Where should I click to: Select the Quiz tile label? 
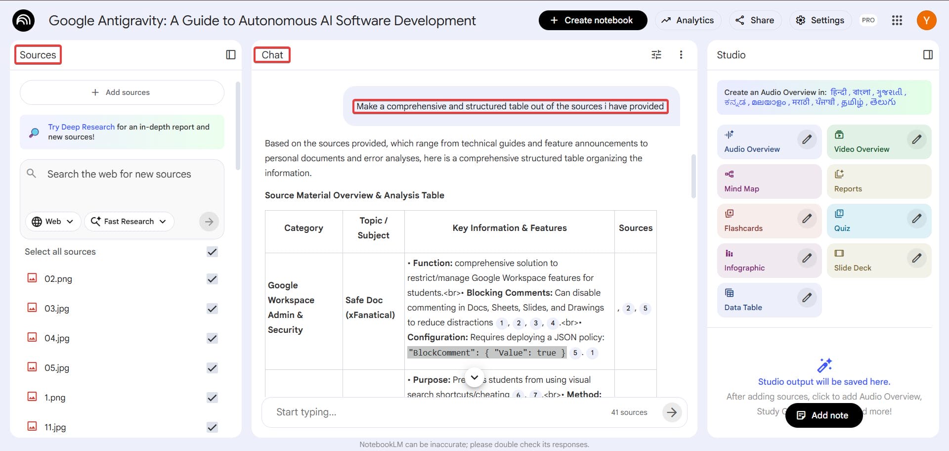842,228
